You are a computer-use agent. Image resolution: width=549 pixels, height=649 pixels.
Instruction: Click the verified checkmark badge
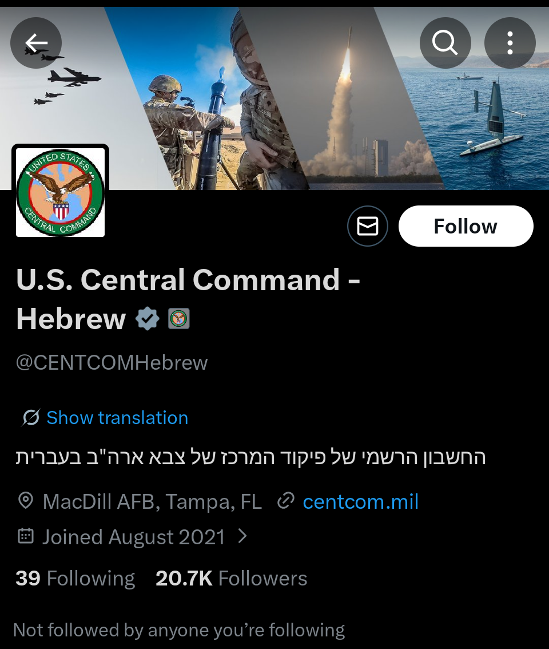click(x=148, y=319)
